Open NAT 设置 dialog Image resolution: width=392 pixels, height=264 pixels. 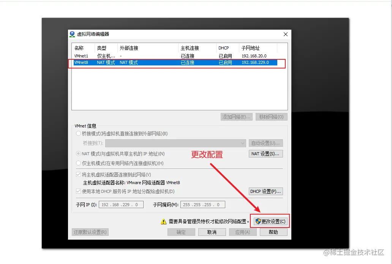pyautogui.click(x=266, y=154)
